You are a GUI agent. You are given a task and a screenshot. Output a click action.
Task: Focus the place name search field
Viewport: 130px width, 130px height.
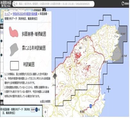click(54, 4)
